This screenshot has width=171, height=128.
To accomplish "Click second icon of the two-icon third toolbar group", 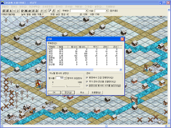I will pos(45,11).
